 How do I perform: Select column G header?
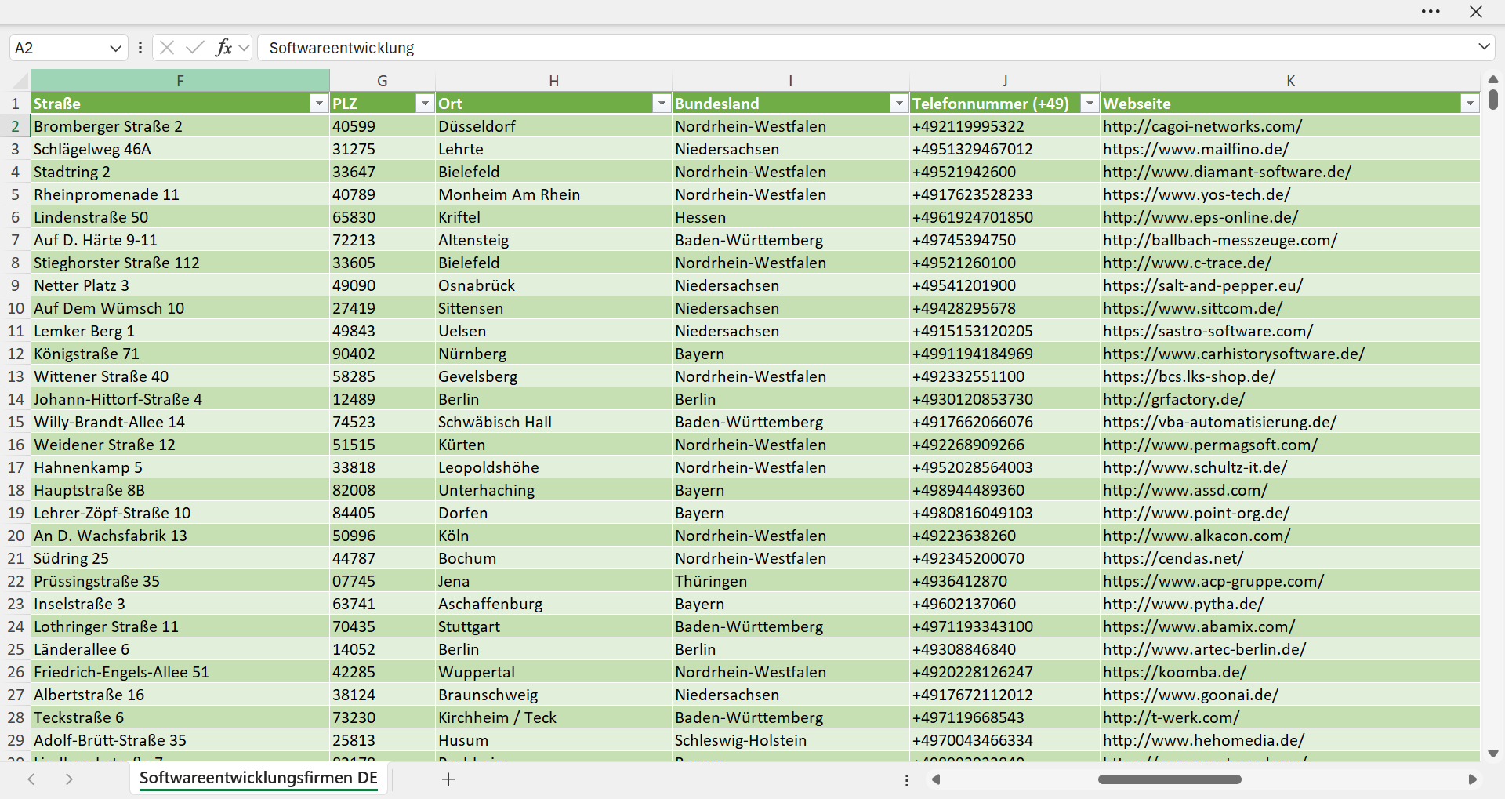(383, 81)
